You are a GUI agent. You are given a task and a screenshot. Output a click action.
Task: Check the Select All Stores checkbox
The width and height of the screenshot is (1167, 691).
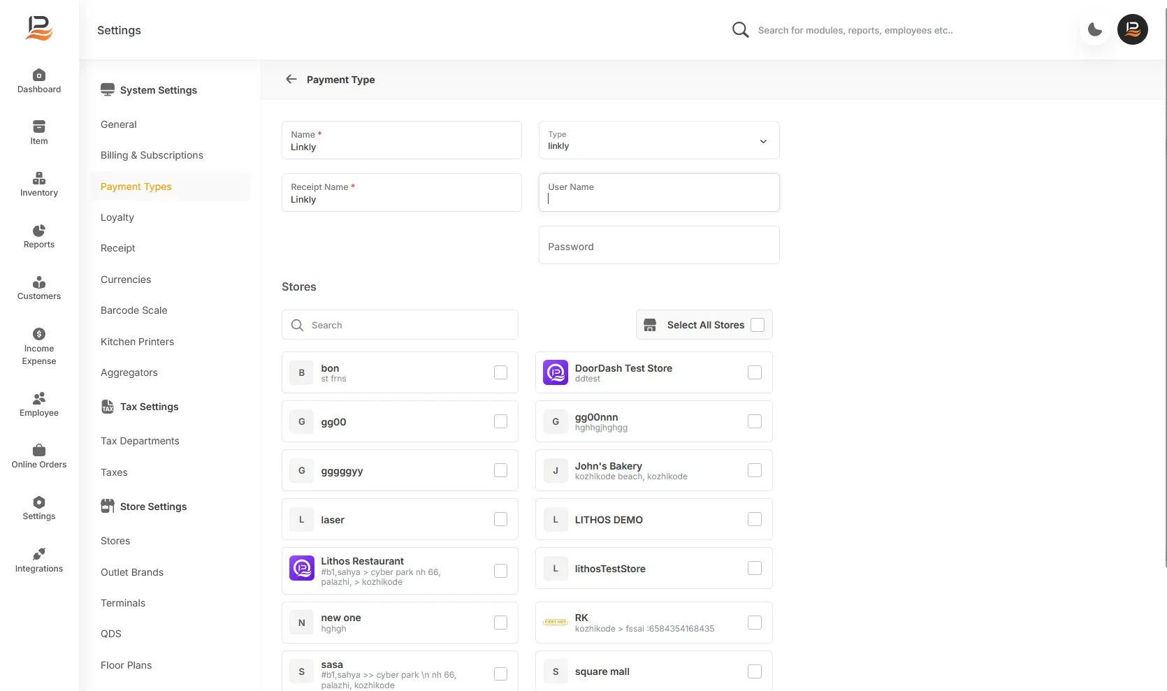758,325
